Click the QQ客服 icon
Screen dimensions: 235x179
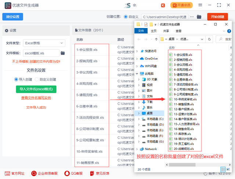pos(67,173)
